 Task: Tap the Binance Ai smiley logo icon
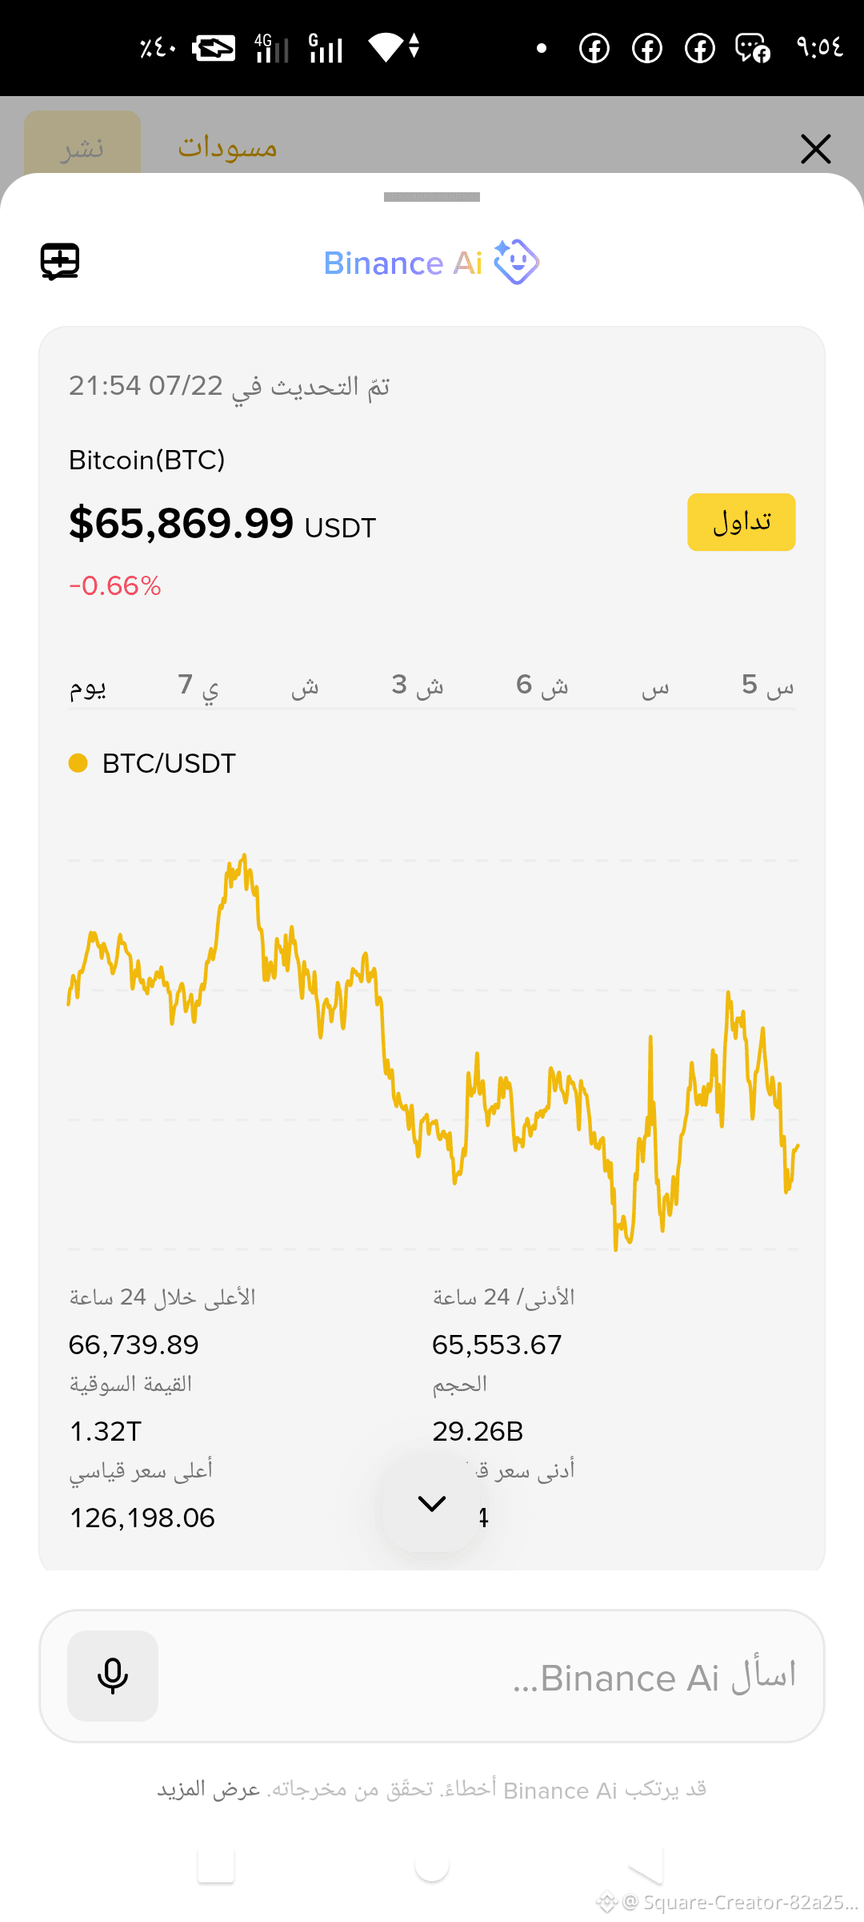pyautogui.click(x=516, y=262)
